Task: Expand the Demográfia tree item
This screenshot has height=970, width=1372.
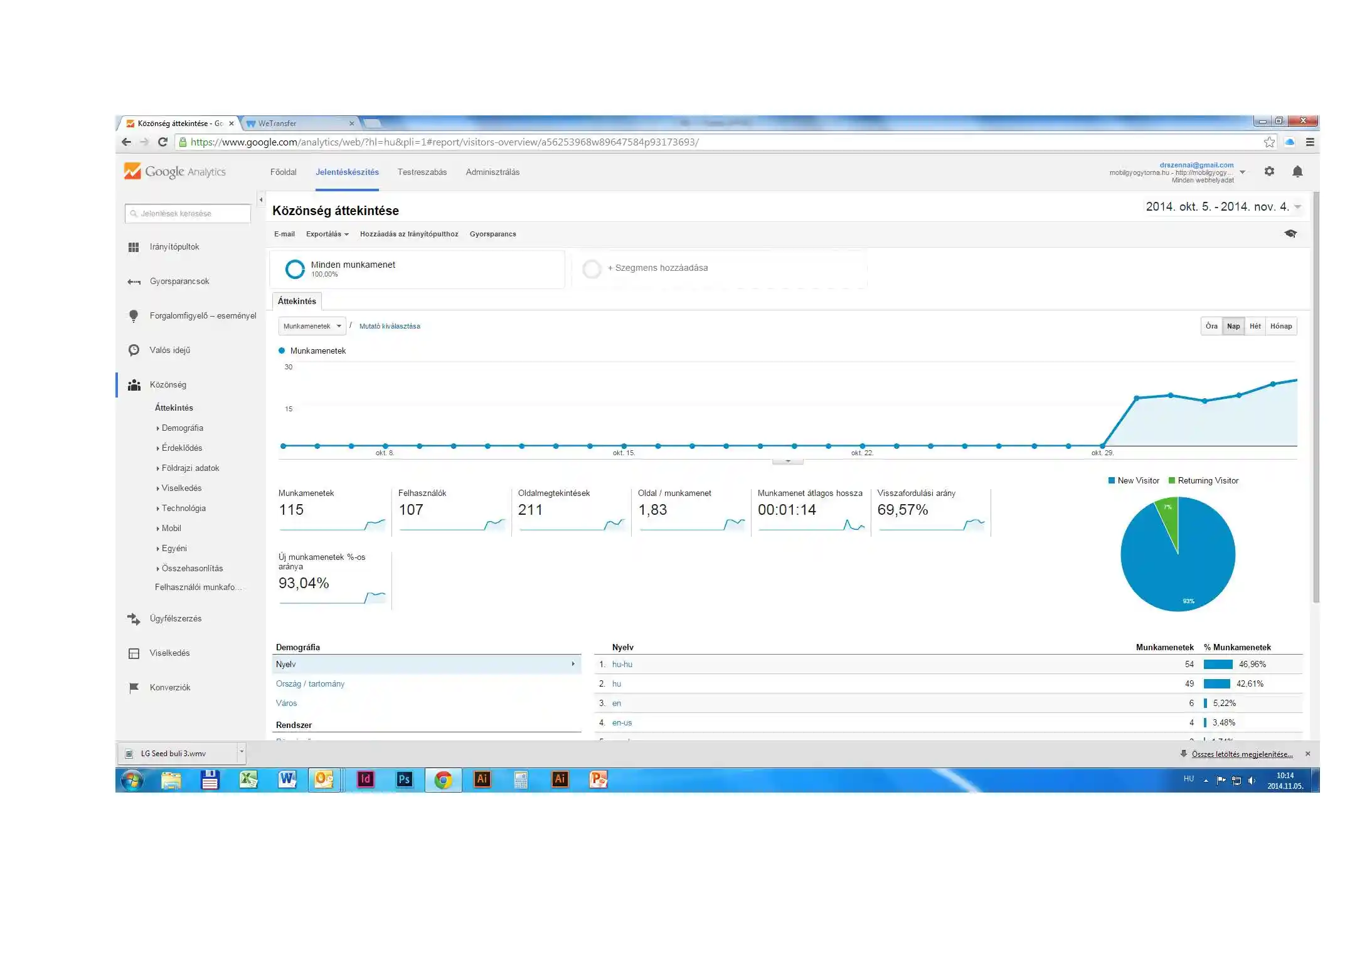Action: pos(181,428)
